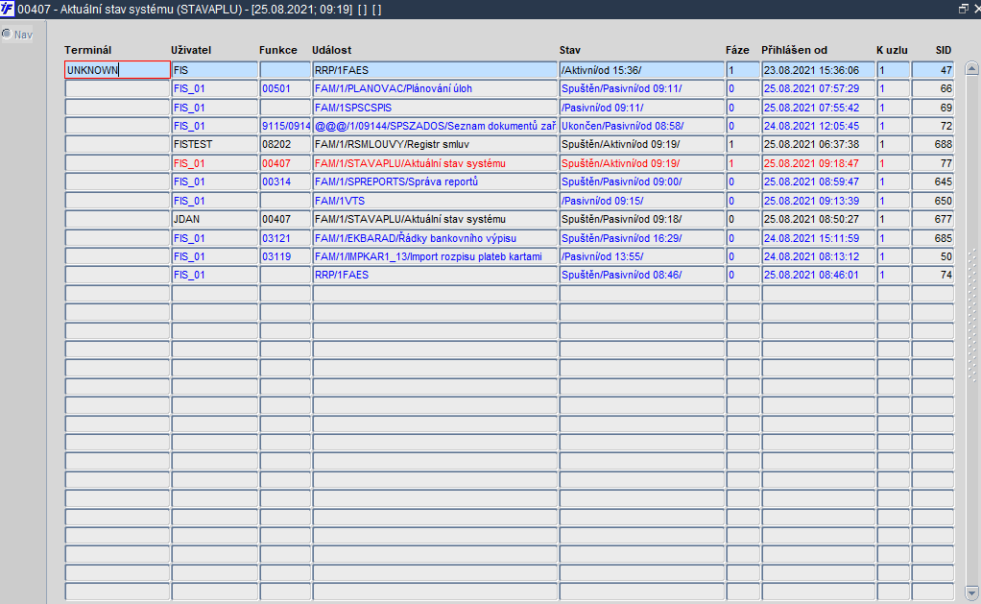Select the FISTEST user cell
This screenshot has height=604, width=981.
click(x=215, y=144)
